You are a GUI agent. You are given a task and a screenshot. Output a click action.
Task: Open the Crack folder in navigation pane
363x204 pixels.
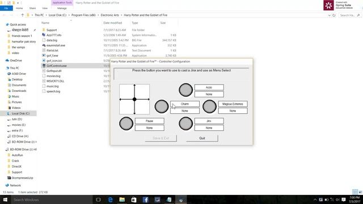[x=15, y=161]
